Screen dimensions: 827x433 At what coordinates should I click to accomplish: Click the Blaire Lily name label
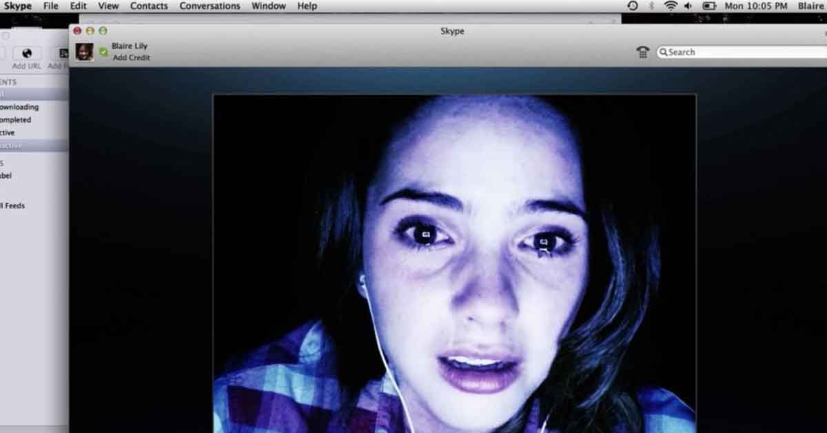(x=130, y=46)
